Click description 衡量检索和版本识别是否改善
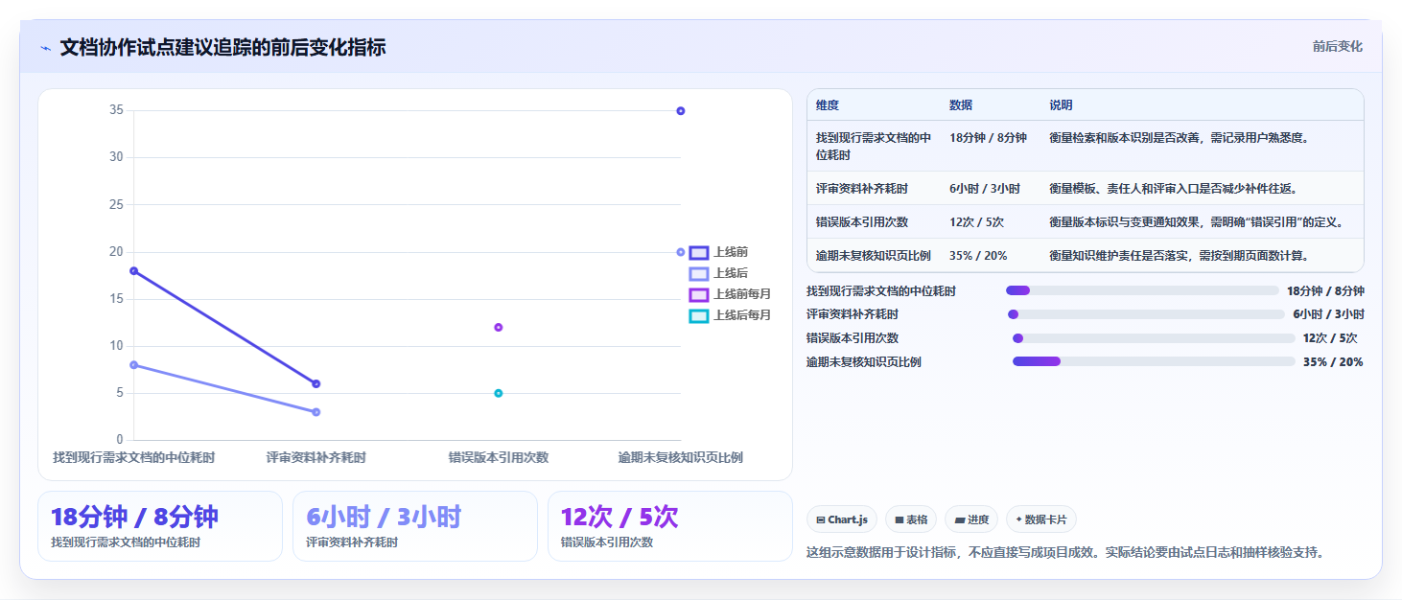Viewport: 1402px width, 600px height. coord(1180,138)
